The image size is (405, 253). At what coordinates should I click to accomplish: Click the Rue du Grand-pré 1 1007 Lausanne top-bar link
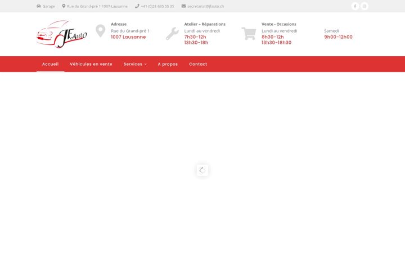click(97, 6)
